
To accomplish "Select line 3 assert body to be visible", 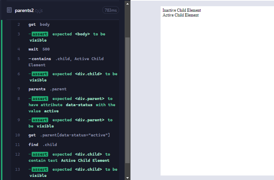I will click(65, 37).
